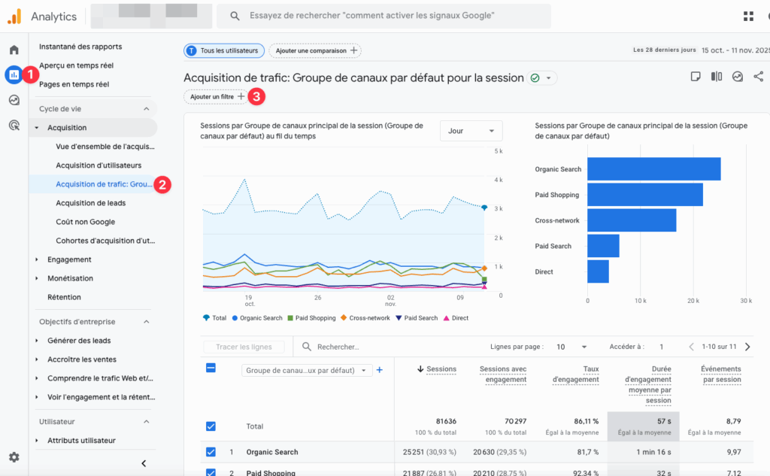
Task: Click the share report icon
Action: click(758, 77)
